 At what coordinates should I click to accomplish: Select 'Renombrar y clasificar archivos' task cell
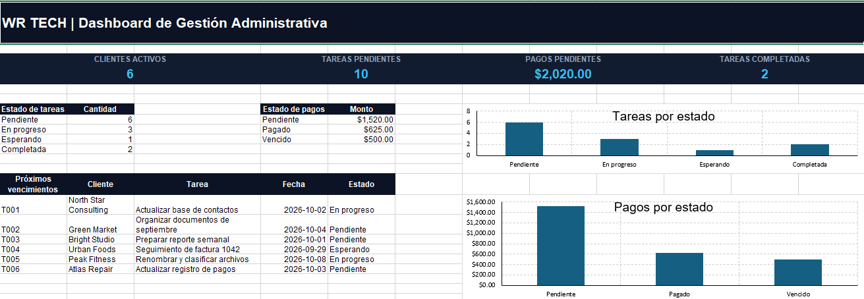pos(198,259)
